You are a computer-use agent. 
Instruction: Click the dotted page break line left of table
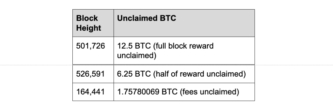click(36, 65)
